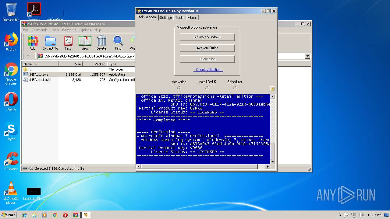Open latestsignific desktop file

click(34, 194)
